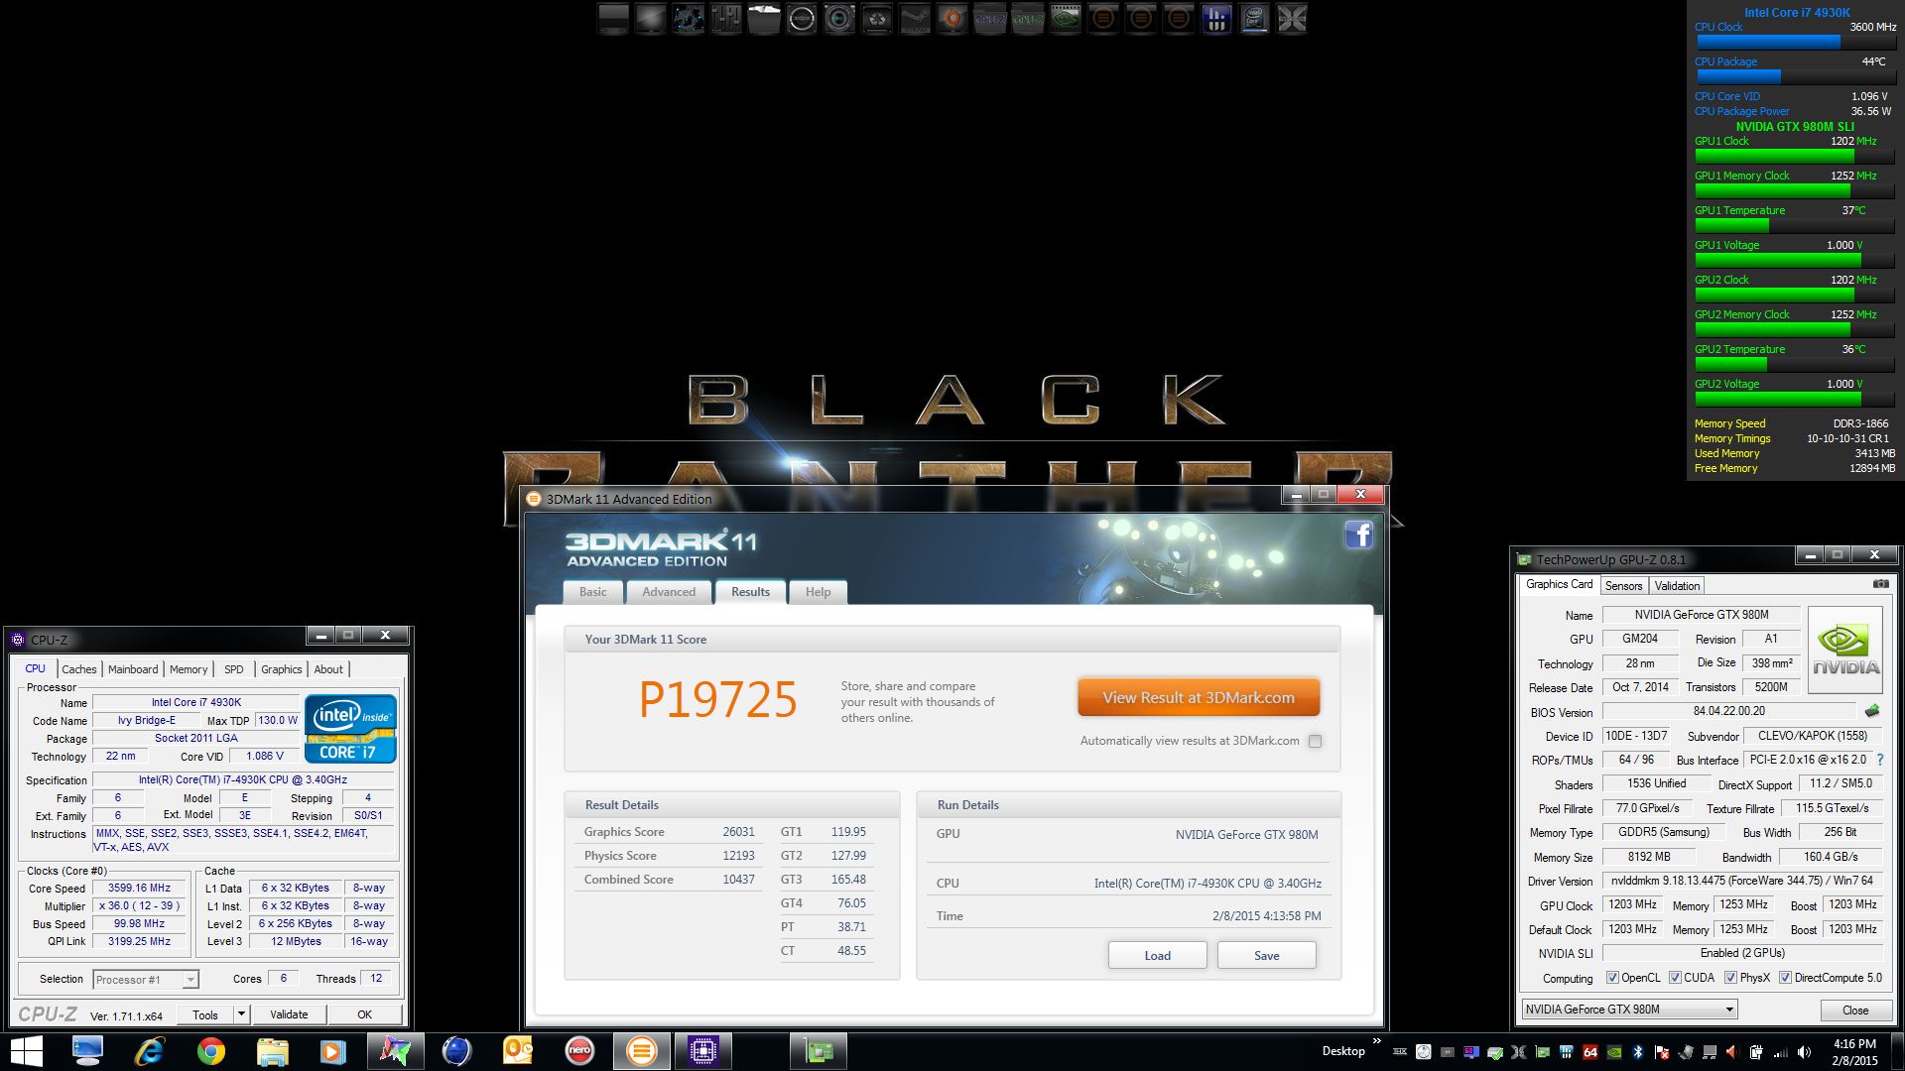This screenshot has height=1071, width=1905.
Task: Open the About tab in CPU-Z
Action: pos(328,669)
